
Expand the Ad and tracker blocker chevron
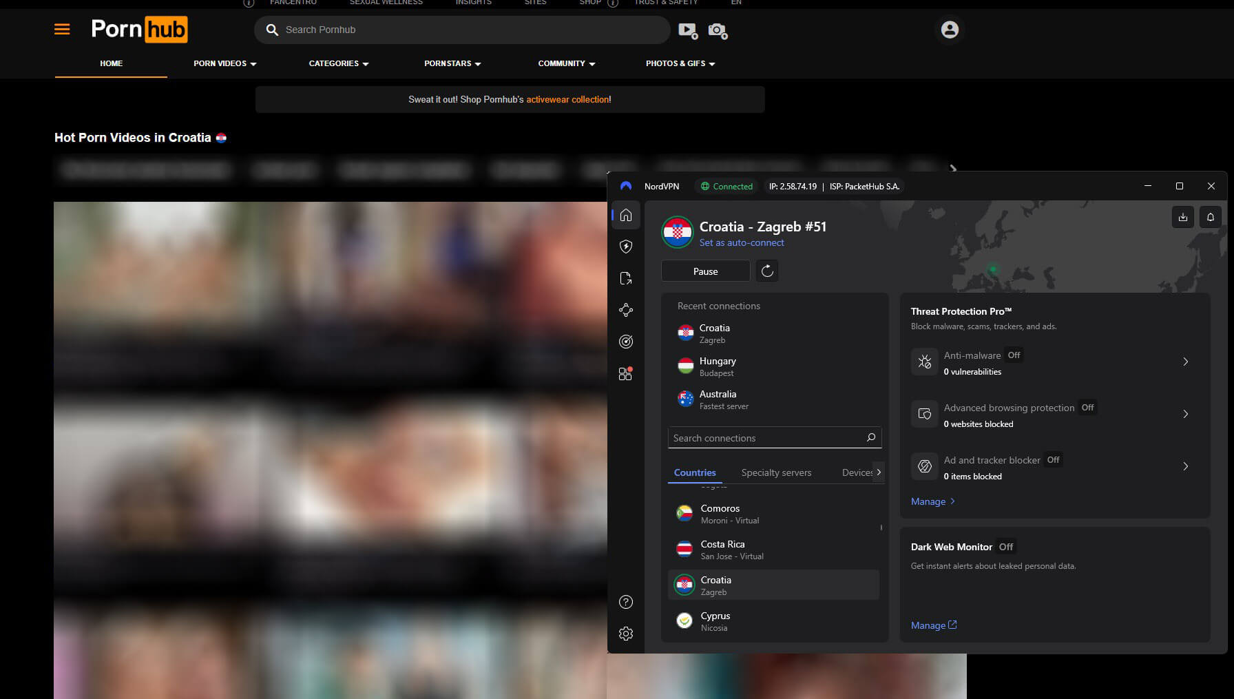coord(1186,466)
